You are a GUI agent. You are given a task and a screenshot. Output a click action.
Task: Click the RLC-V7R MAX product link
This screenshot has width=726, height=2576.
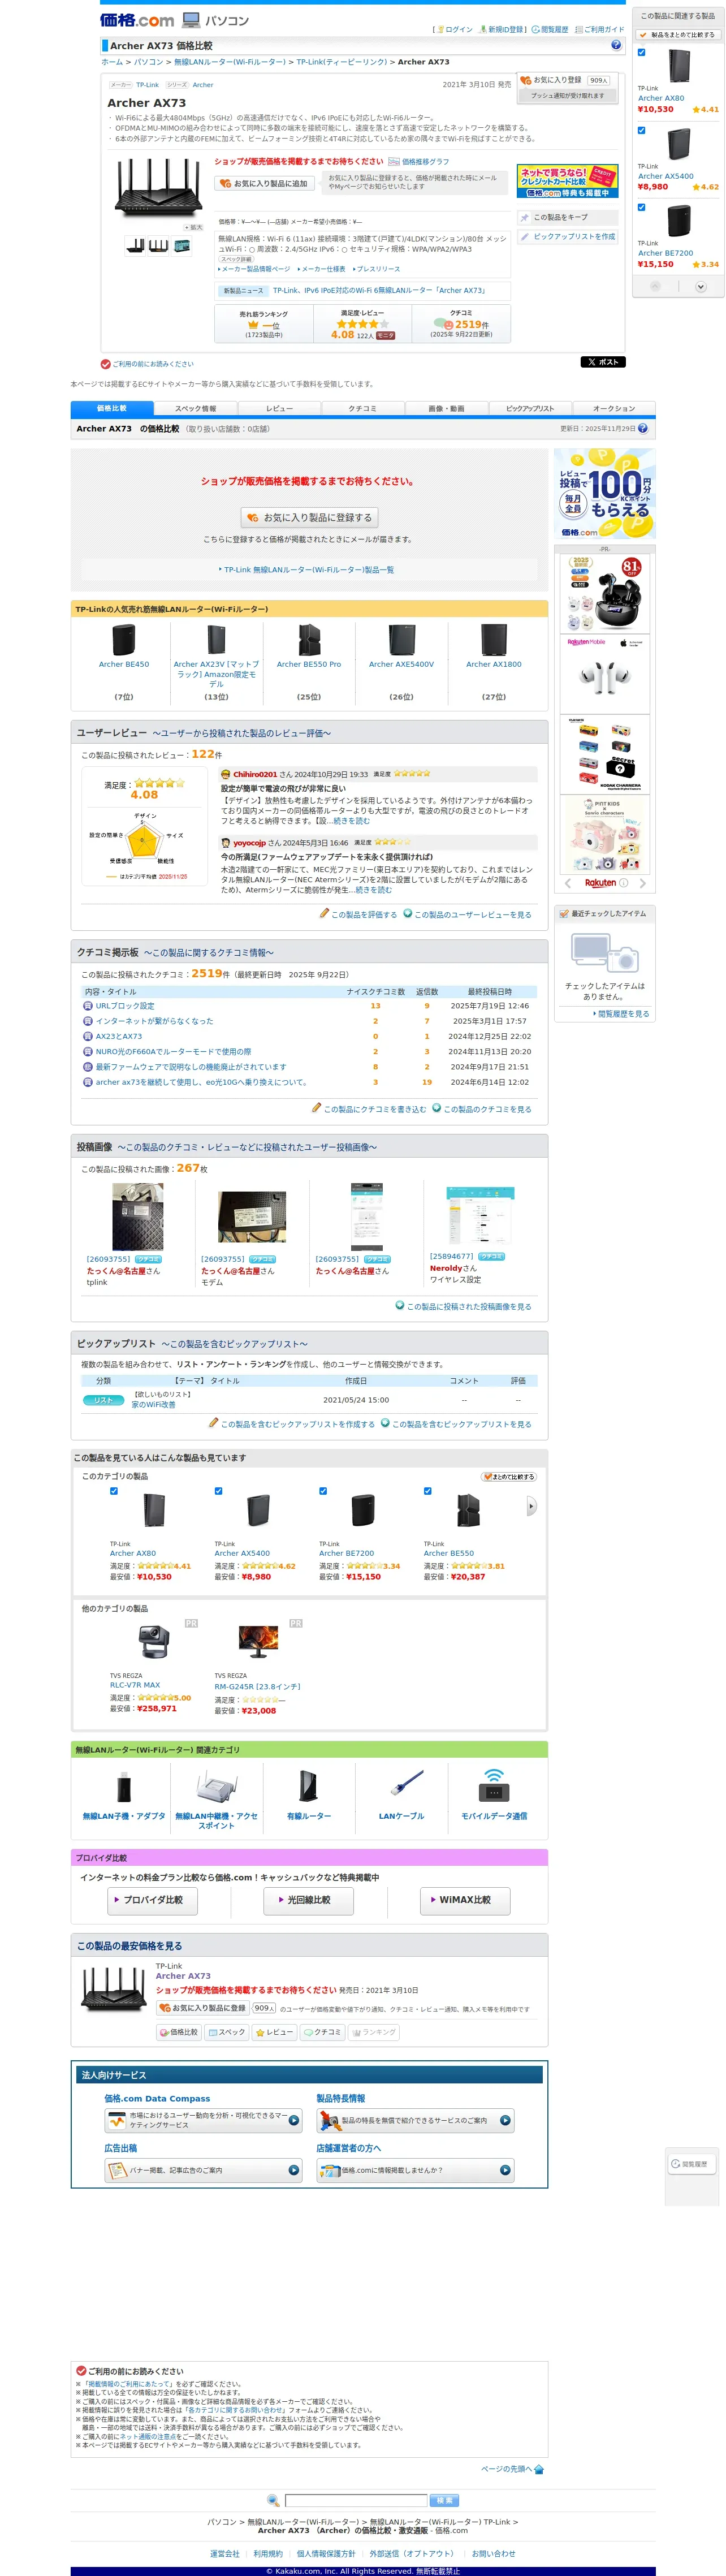pos(135,1685)
